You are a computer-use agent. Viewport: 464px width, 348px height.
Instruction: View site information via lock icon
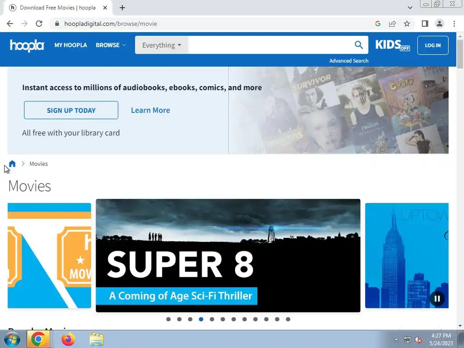tap(57, 24)
